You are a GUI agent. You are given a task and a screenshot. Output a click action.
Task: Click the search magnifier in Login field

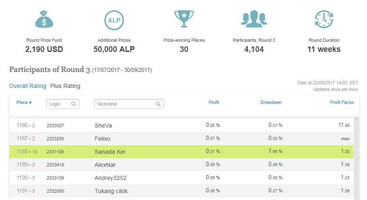[74, 104]
